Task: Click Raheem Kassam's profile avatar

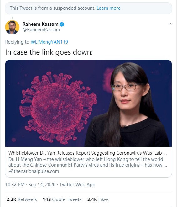Action: [12, 27]
